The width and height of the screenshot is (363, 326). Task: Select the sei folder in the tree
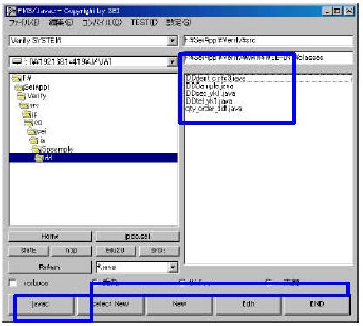click(31, 132)
